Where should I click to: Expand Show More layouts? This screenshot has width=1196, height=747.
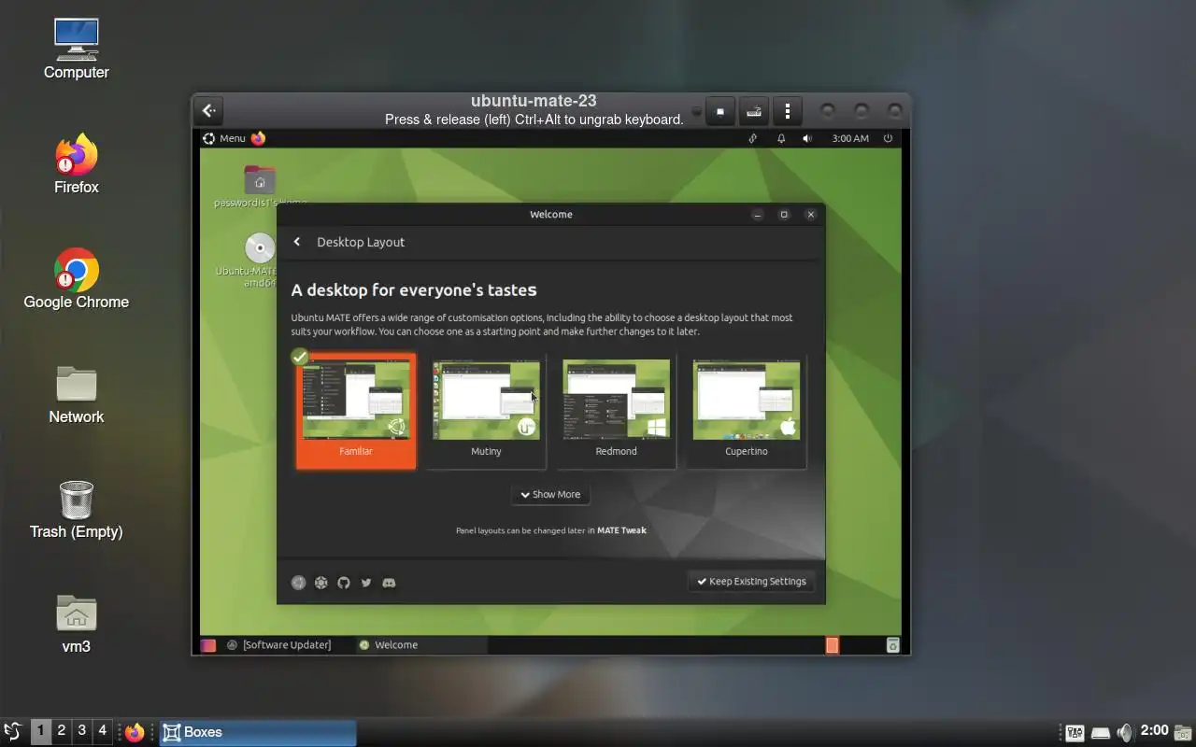tap(550, 495)
